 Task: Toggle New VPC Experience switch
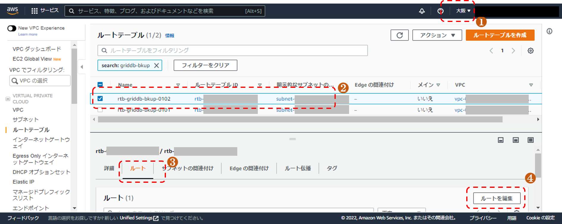pos(12,28)
